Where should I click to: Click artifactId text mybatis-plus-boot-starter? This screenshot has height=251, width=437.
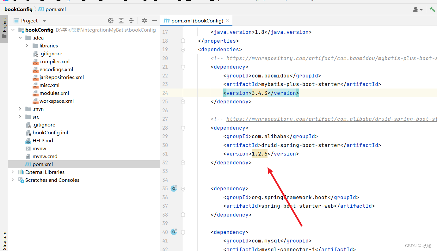pyautogui.click(x=301, y=84)
